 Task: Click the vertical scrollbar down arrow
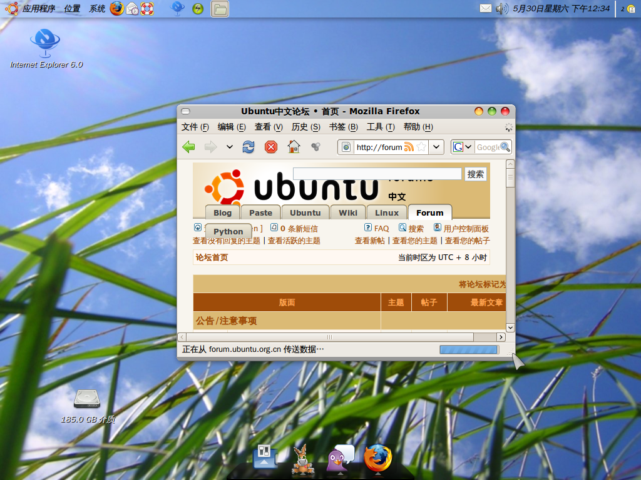tap(510, 327)
